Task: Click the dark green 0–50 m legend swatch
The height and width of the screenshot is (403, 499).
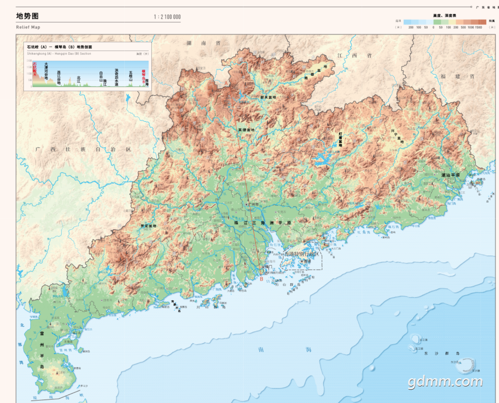Action: click(x=437, y=22)
